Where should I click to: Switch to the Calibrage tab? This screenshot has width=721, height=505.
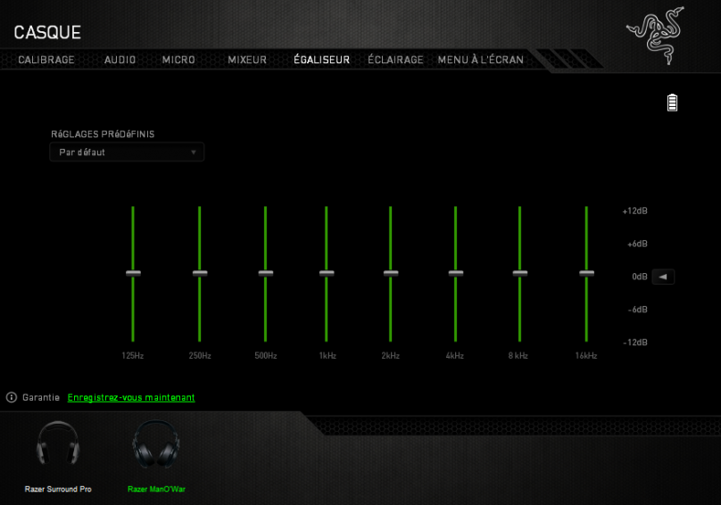pos(46,60)
